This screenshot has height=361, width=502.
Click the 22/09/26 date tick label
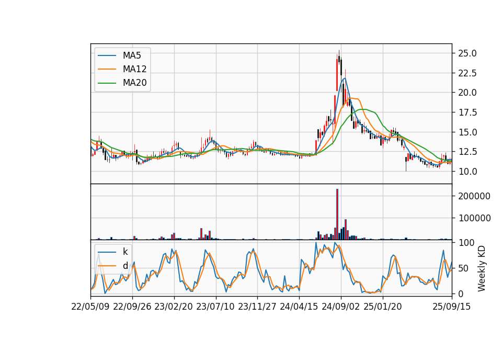click(132, 307)
